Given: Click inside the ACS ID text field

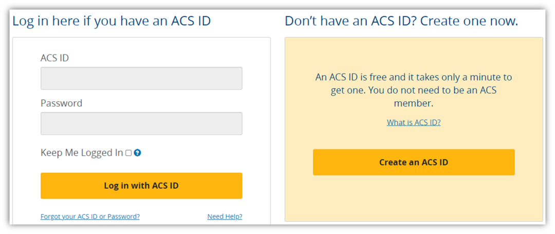Looking at the screenshot, I should 141,78.
